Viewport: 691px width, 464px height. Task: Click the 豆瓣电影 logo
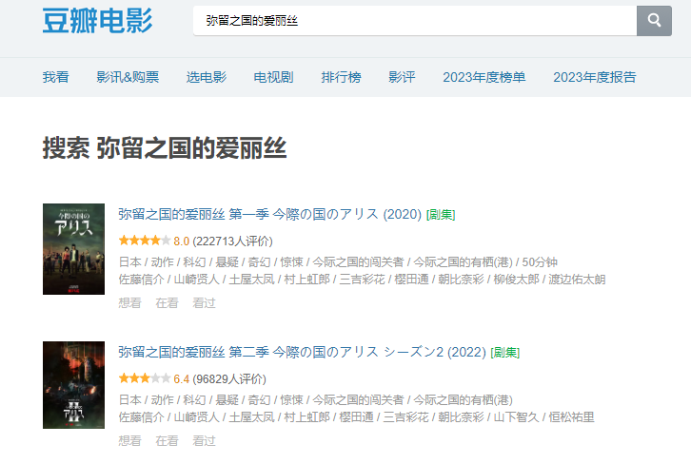(97, 21)
